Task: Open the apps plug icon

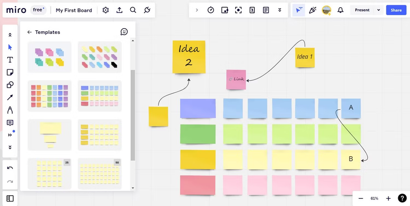Action: click(x=147, y=10)
